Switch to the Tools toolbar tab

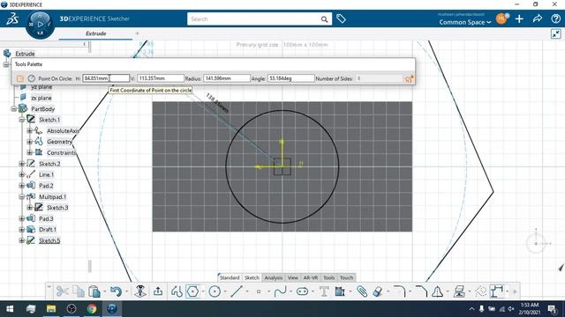tap(328, 277)
